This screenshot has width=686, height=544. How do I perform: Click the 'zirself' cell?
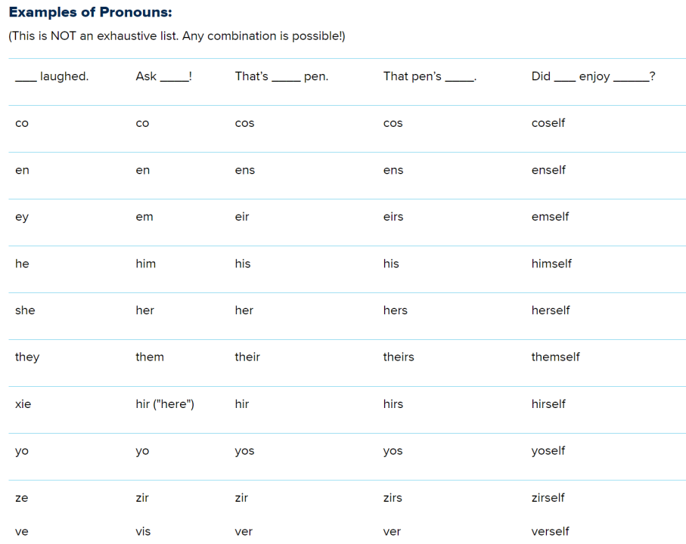click(x=548, y=498)
